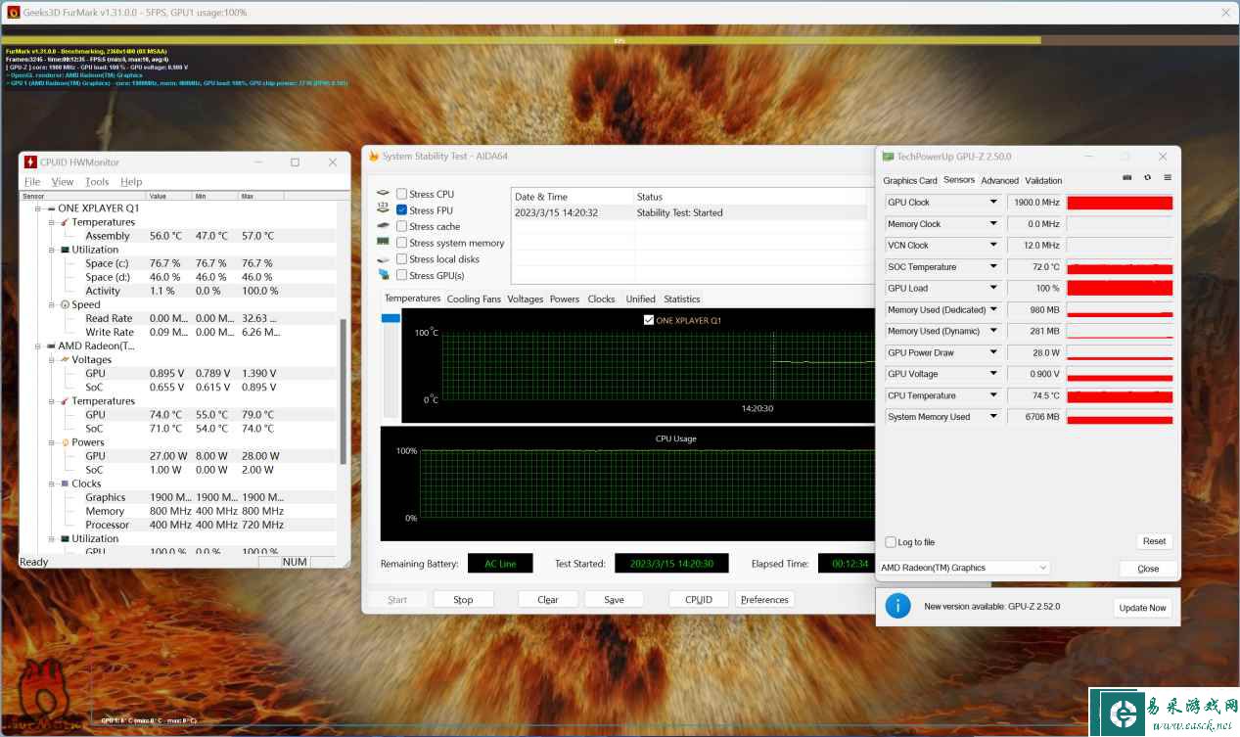The image size is (1240, 737).
Task: Click memory icon beside Stress system memory
Action: (383, 242)
